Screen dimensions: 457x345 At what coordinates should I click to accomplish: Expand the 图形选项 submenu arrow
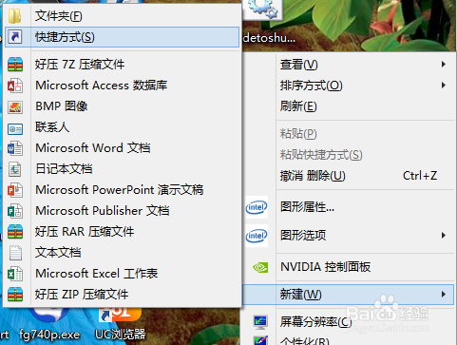pyautogui.click(x=444, y=235)
